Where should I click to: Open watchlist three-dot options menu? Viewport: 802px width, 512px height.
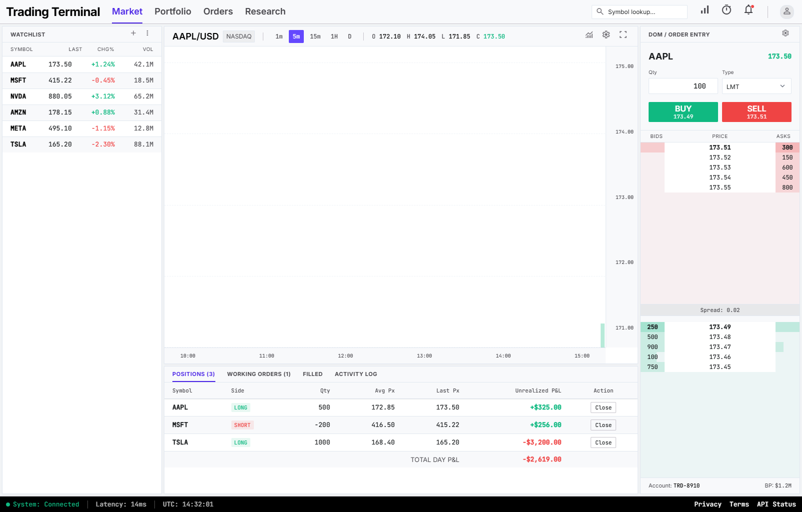point(147,33)
